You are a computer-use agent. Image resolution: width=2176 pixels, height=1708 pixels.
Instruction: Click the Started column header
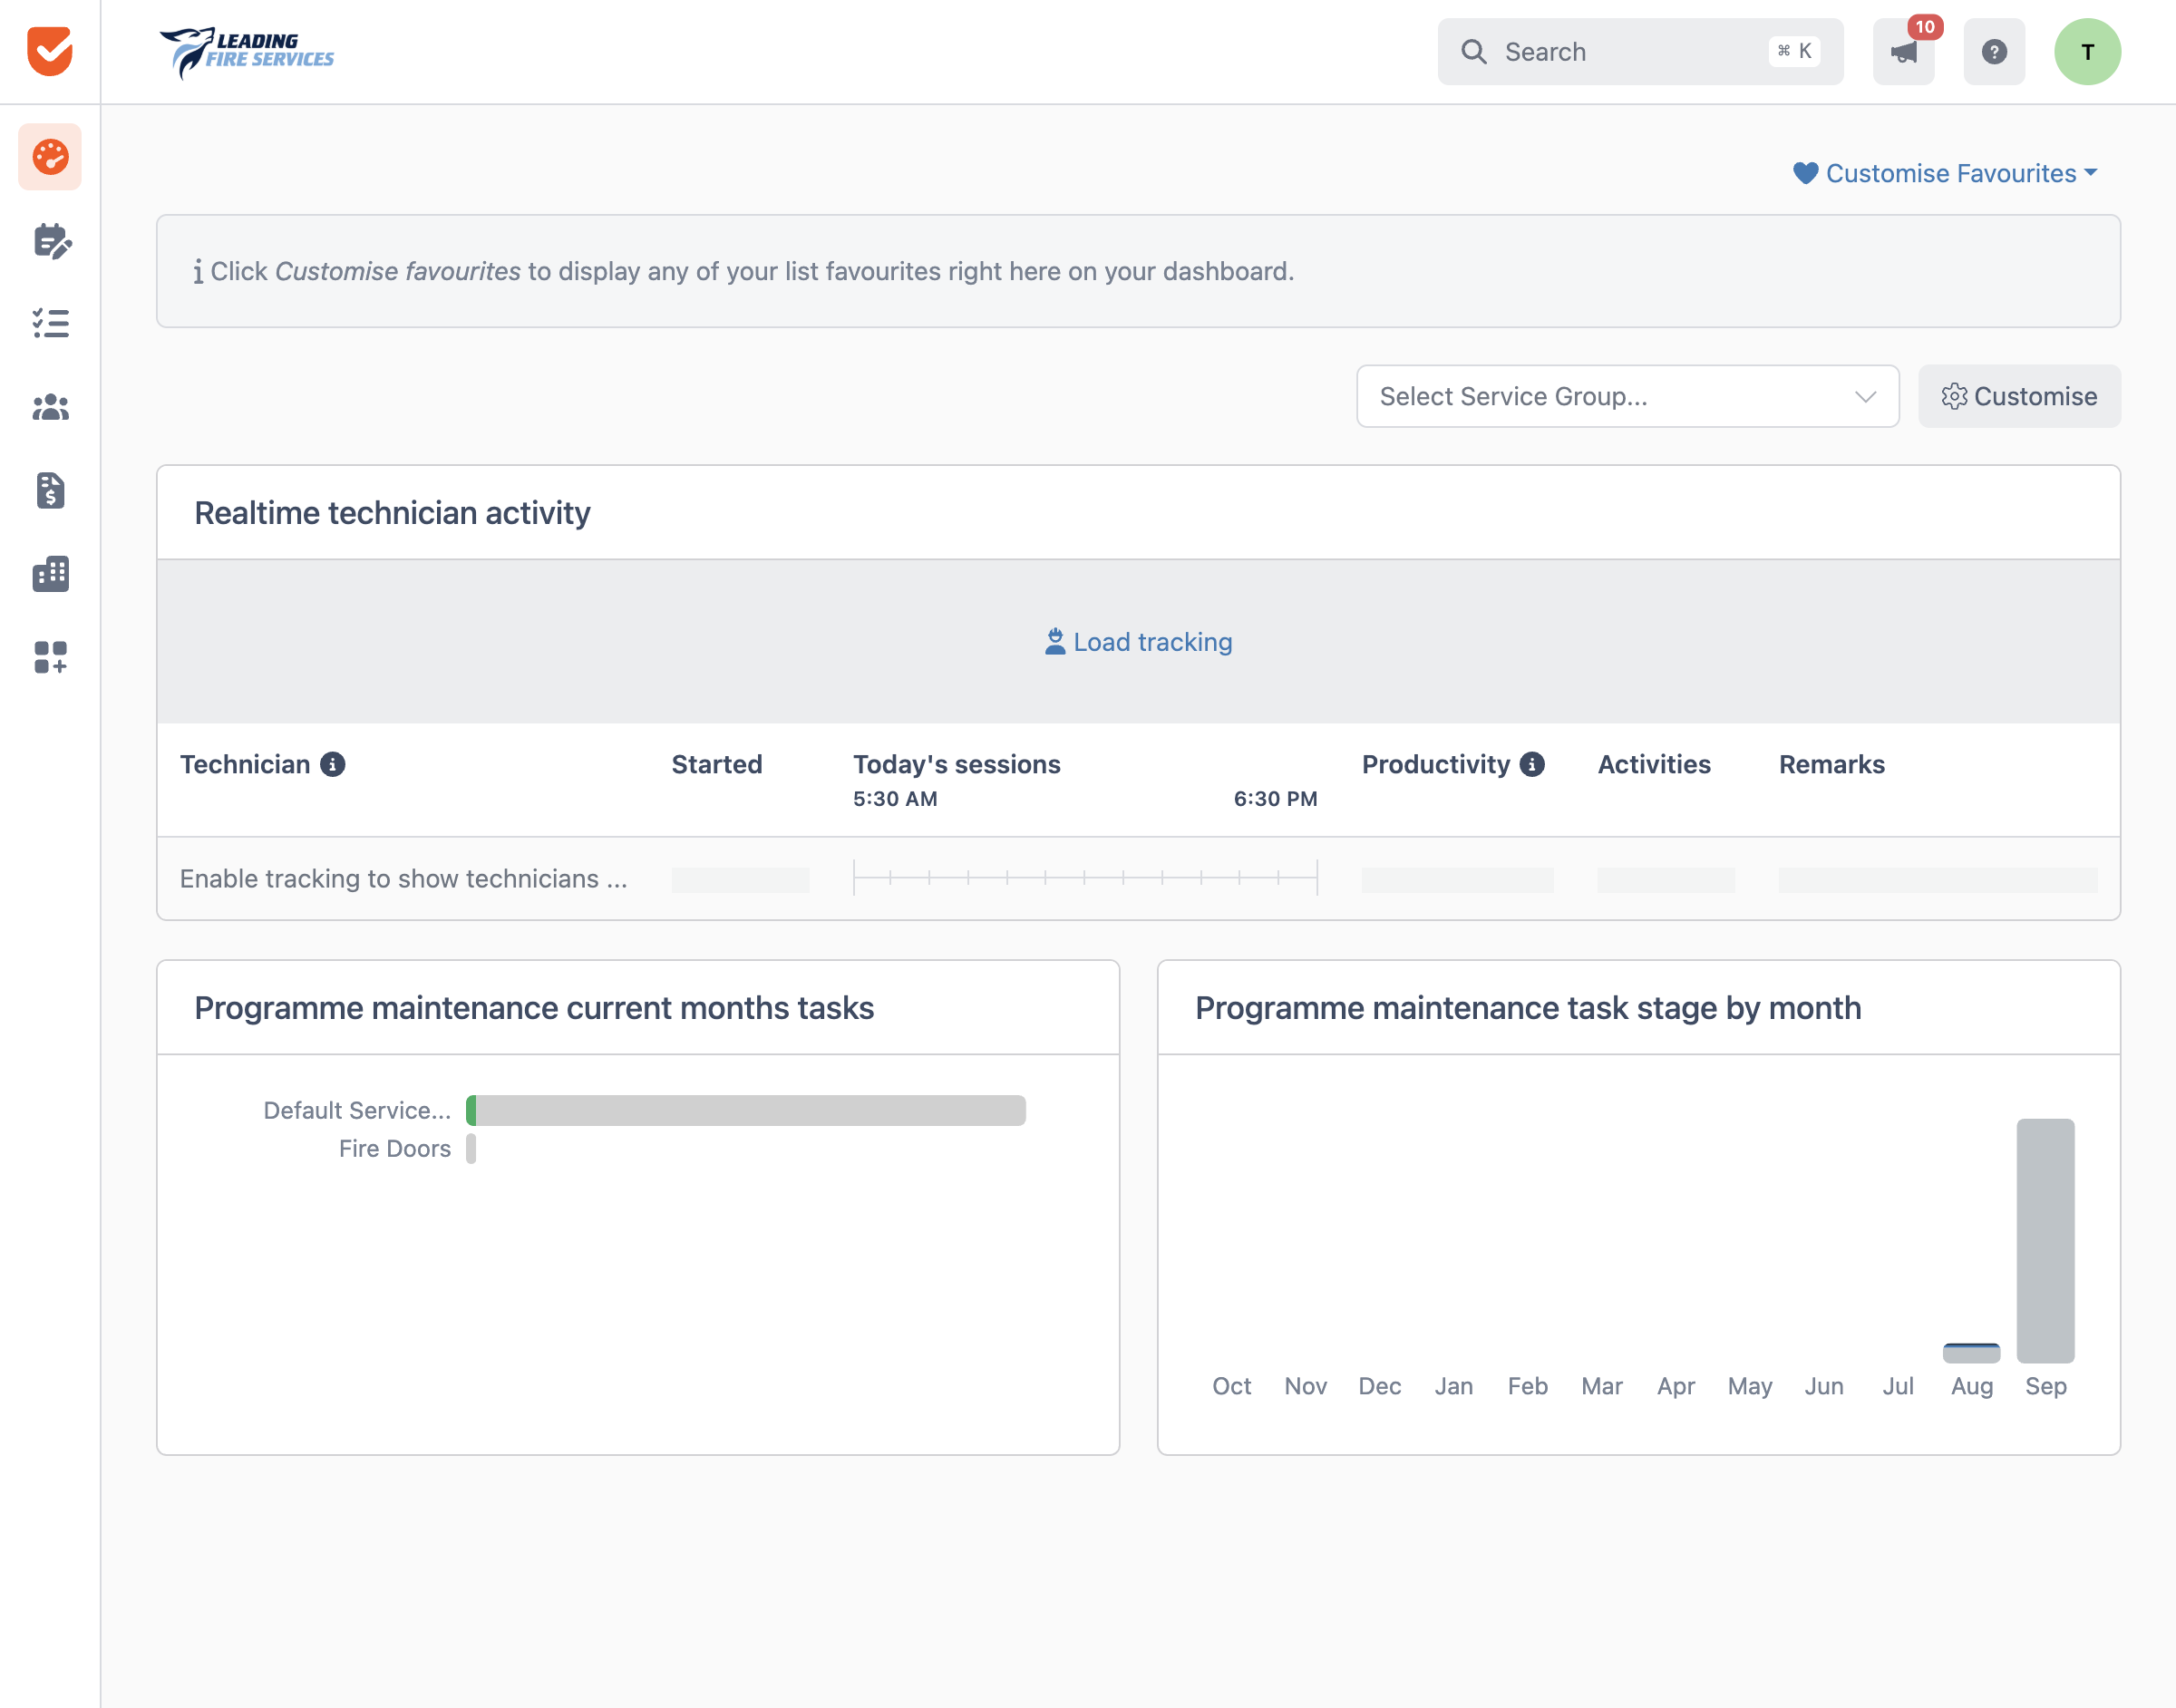716,764
